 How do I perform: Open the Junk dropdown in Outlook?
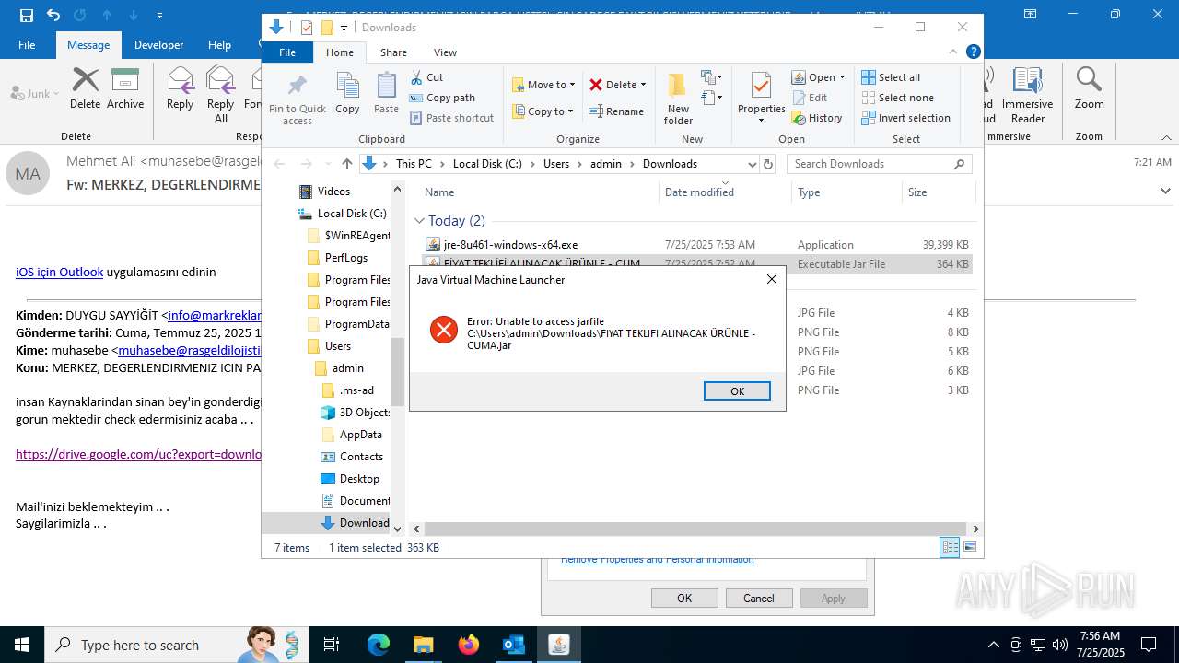point(35,93)
